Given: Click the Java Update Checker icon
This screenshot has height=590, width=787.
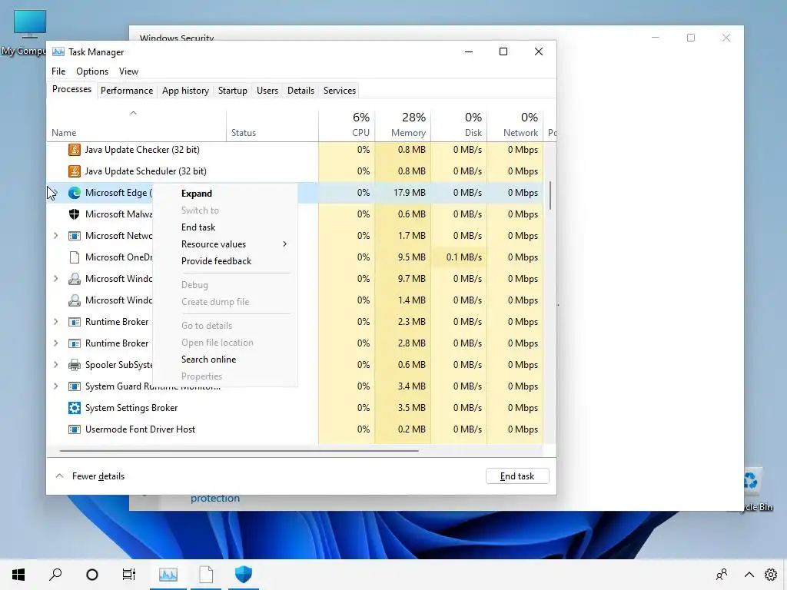Looking at the screenshot, I should [x=75, y=150].
